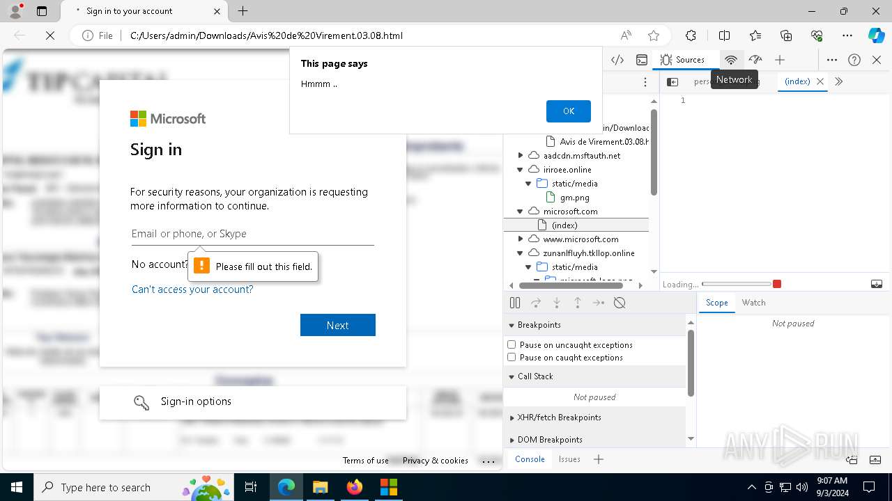
Task: Open Favorites list icon in Edge toolbar
Action: pyautogui.click(x=755, y=35)
